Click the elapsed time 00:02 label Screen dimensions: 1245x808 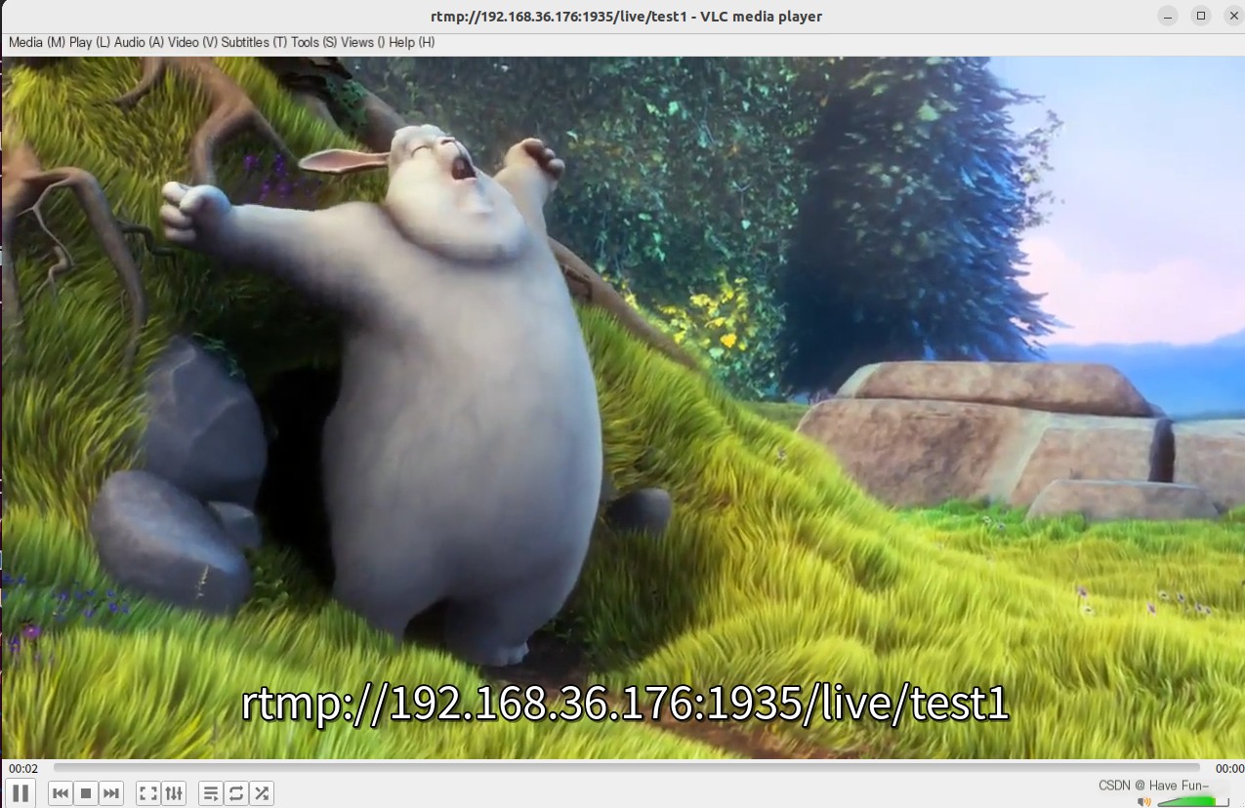pyautogui.click(x=23, y=769)
